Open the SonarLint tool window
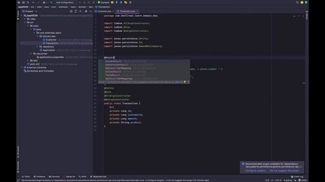 (x=69, y=176)
